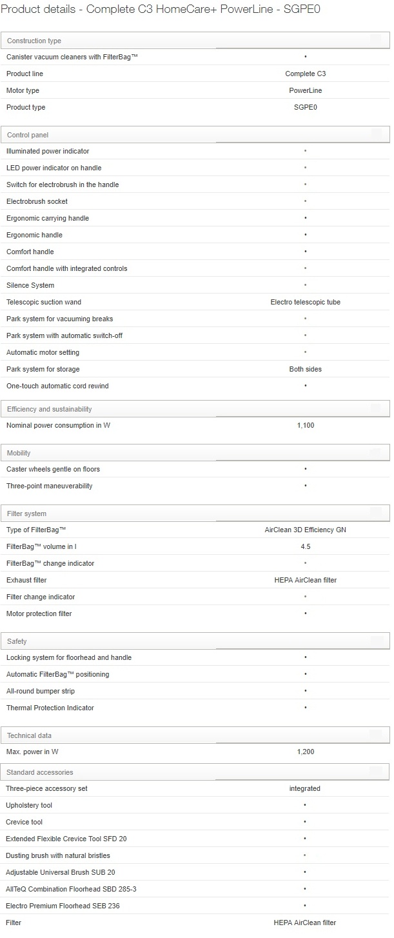Viewport: 394px width, 938px height.
Task: Collapse the Filter system section header
Action: coord(195,514)
